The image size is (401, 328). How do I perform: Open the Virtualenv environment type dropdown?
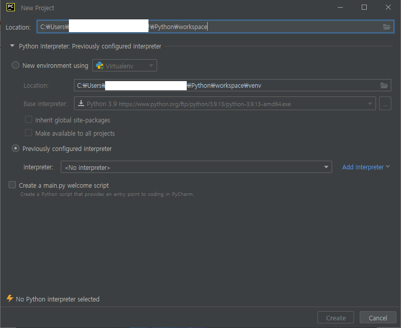(124, 65)
